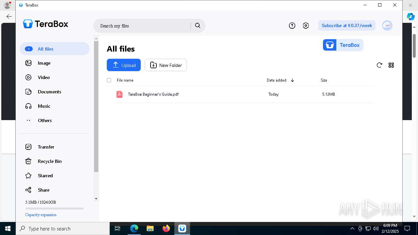
Task: Click the Recycle Bin trash icon
Action: click(28, 161)
